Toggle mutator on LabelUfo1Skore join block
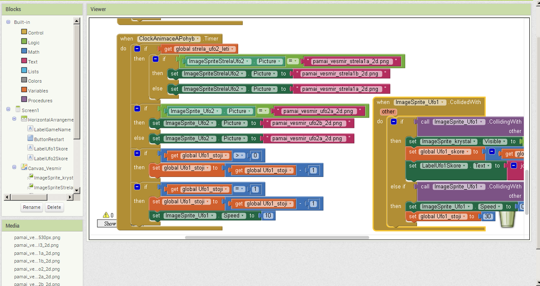 514,166
